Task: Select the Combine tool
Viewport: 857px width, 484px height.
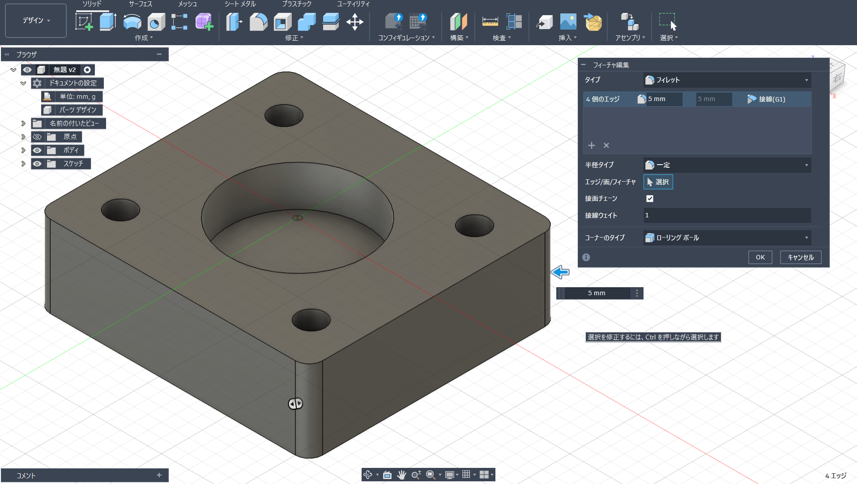Action: pos(307,21)
